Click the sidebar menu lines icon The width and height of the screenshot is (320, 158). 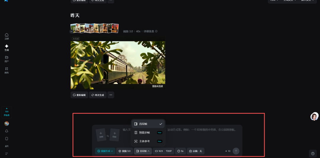point(7,154)
